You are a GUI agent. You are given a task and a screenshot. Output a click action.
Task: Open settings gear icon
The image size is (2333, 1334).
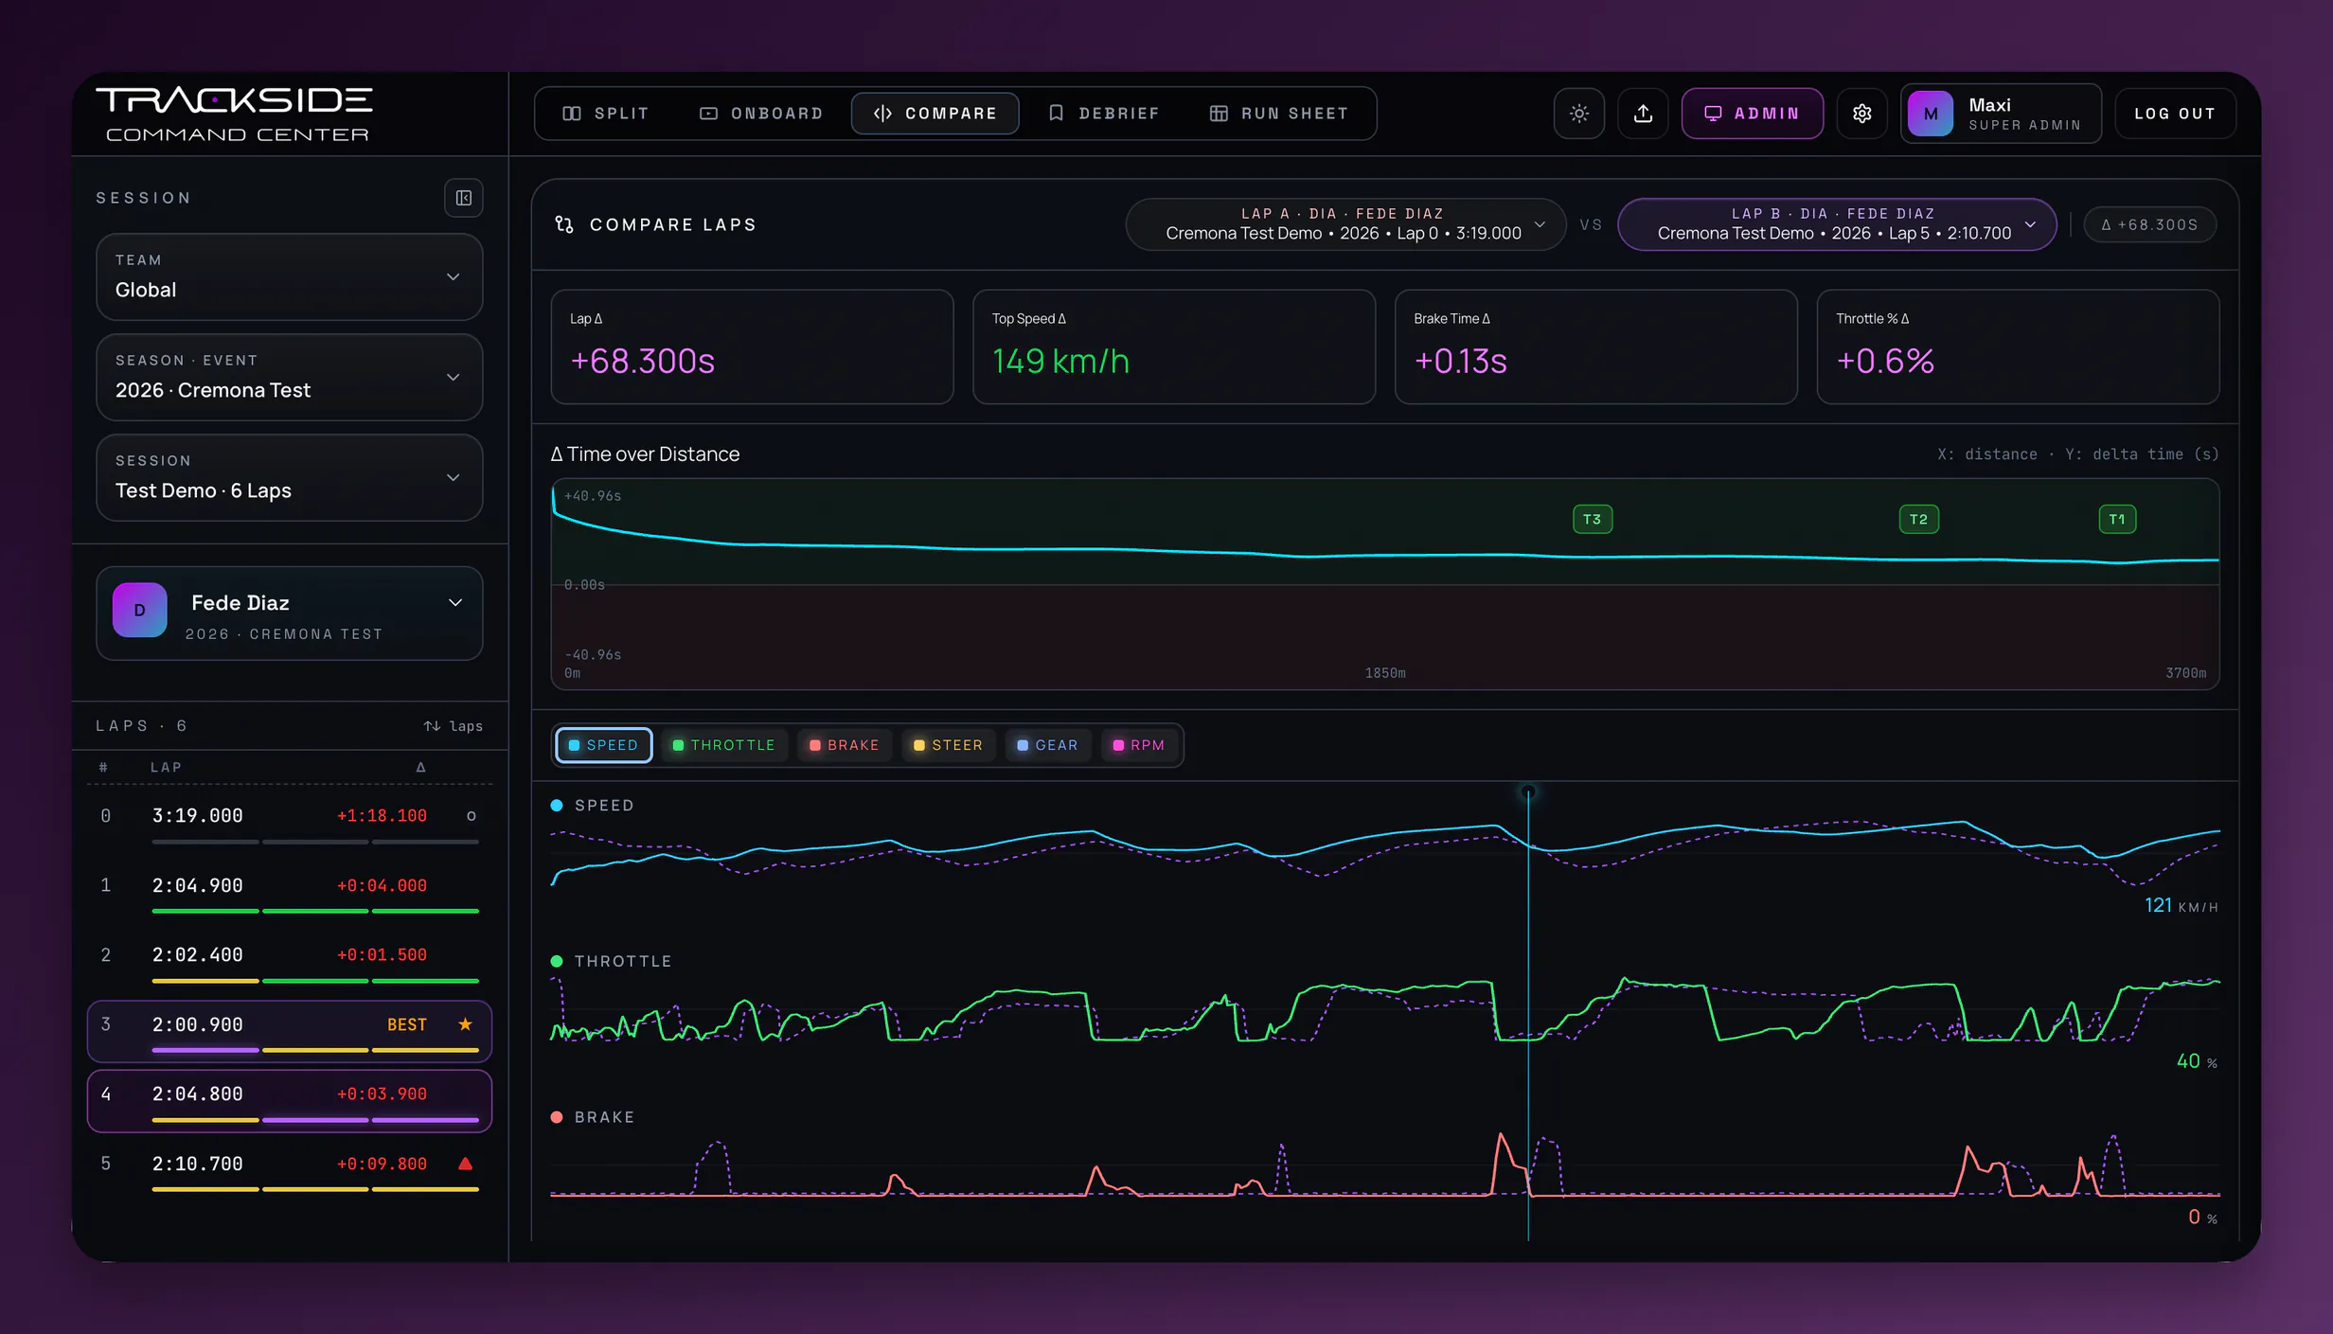point(1862,114)
